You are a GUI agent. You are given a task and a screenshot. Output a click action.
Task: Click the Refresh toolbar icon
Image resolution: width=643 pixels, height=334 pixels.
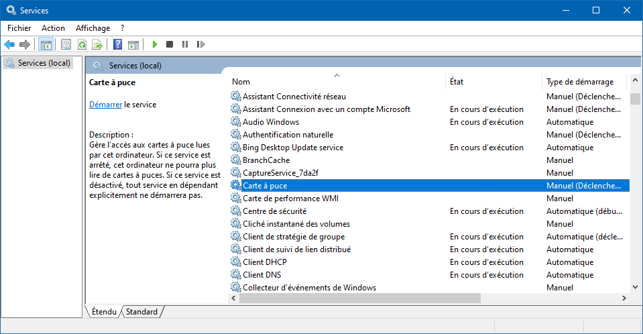[x=82, y=44]
